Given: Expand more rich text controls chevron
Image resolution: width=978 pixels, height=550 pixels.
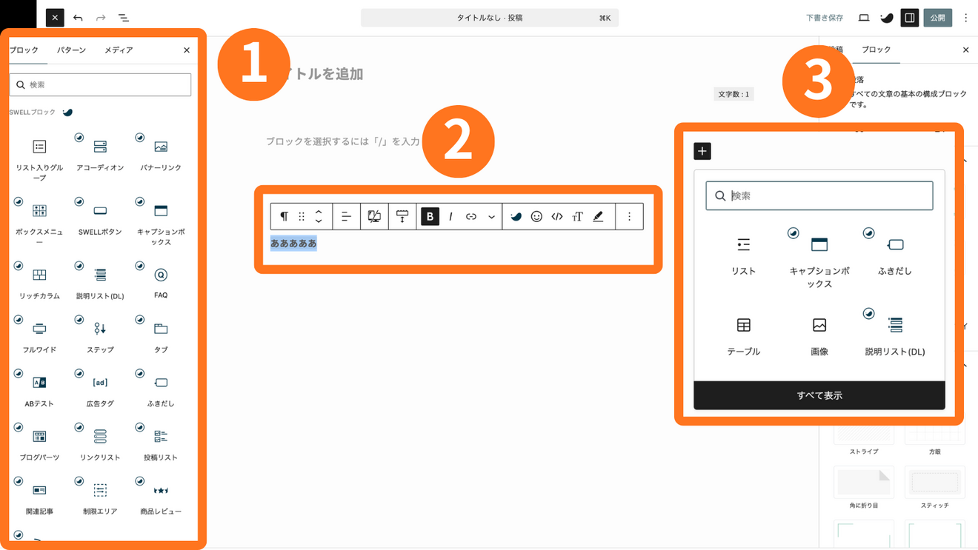Looking at the screenshot, I should tap(491, 216).
